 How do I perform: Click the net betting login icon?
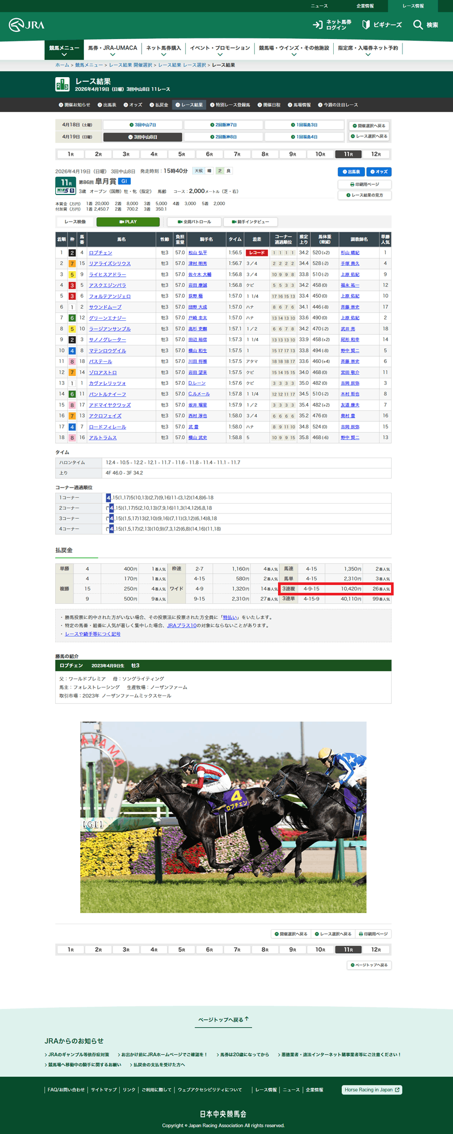click(317, 25)
